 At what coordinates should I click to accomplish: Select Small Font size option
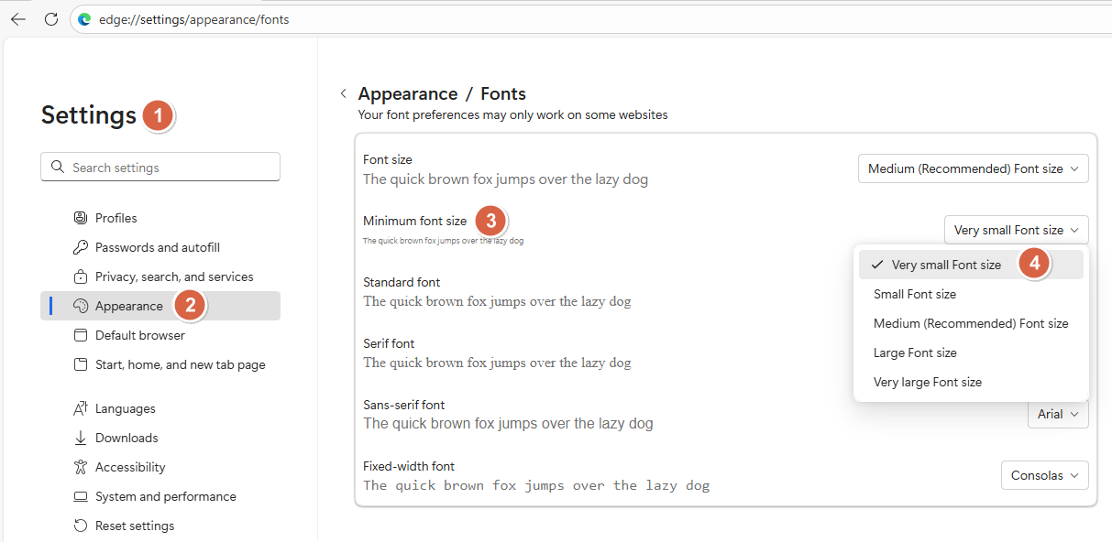point(914,294)
